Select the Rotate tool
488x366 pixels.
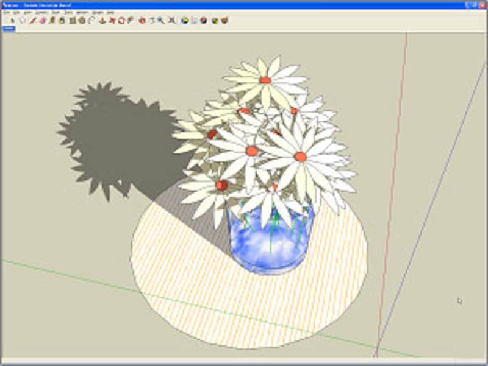121,21
